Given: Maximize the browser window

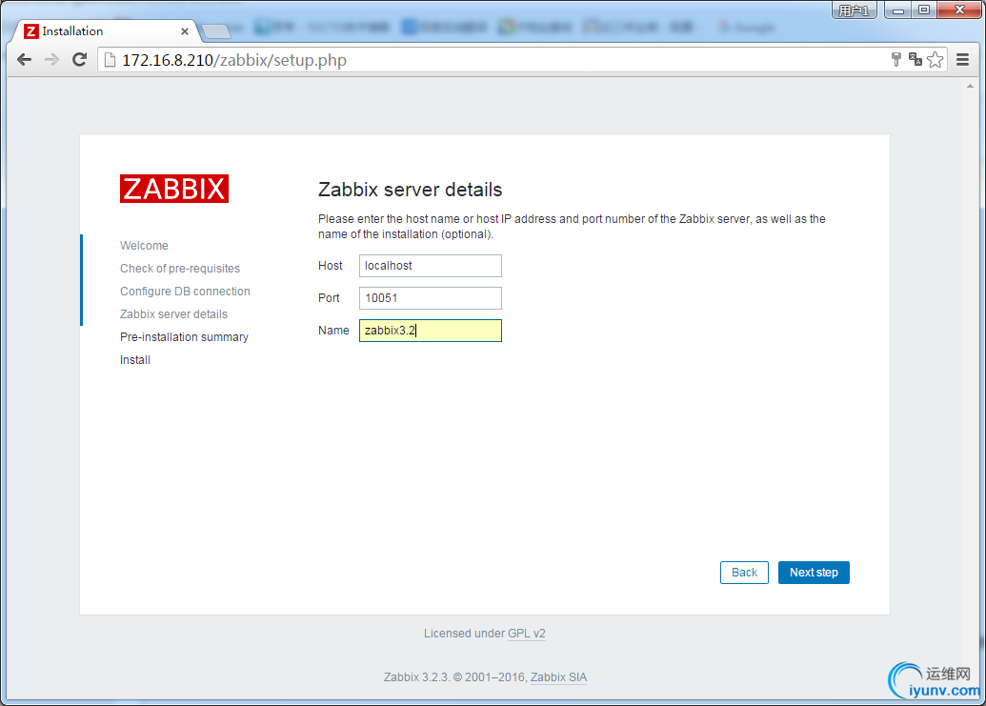Looking at the screenshot, I should (x=924, y=10).
